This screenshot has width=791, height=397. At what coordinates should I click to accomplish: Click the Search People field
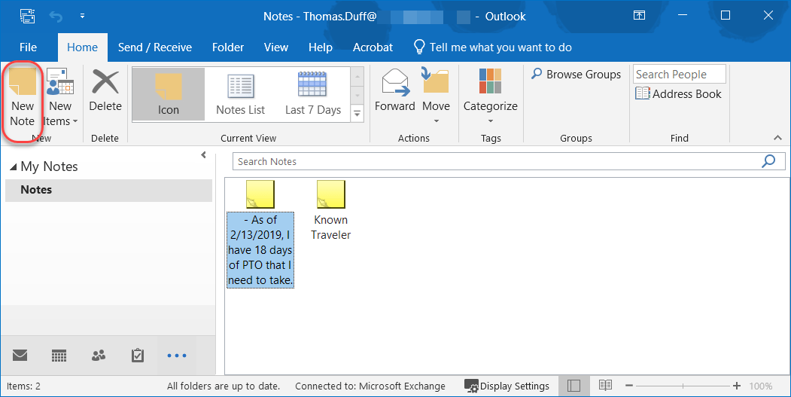(x=680, y=75)
